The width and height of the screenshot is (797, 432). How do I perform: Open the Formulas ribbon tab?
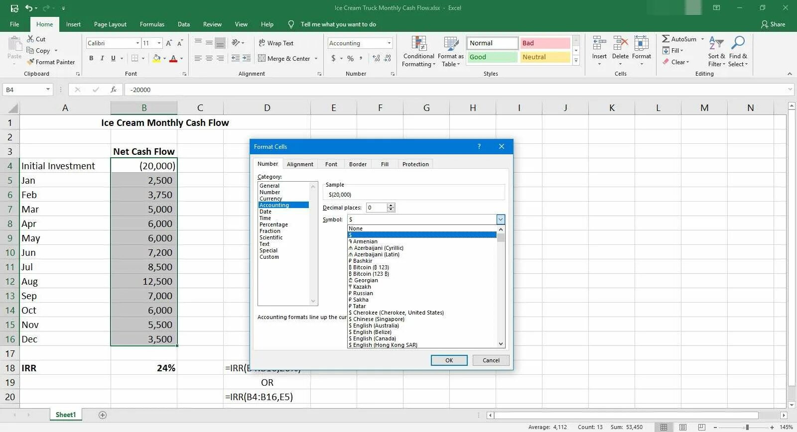152,24
